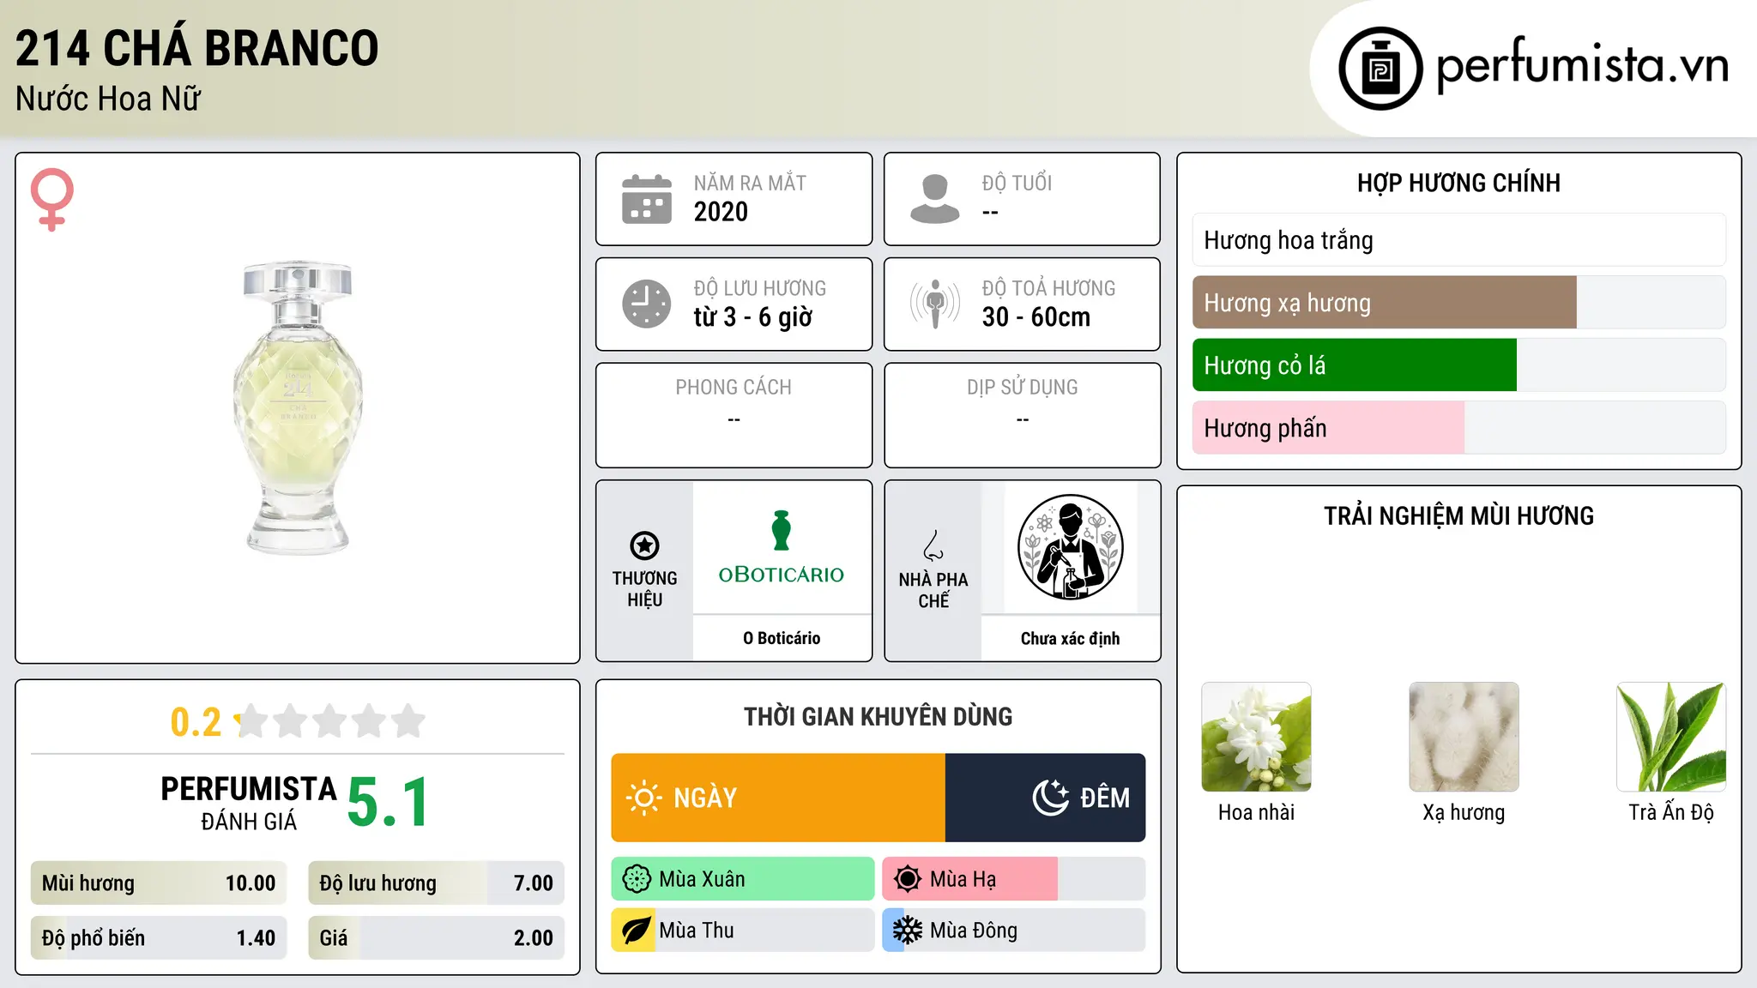Click the O Boticário brand name label
This screenshot has width=1757, height=988.
[782, 638]
